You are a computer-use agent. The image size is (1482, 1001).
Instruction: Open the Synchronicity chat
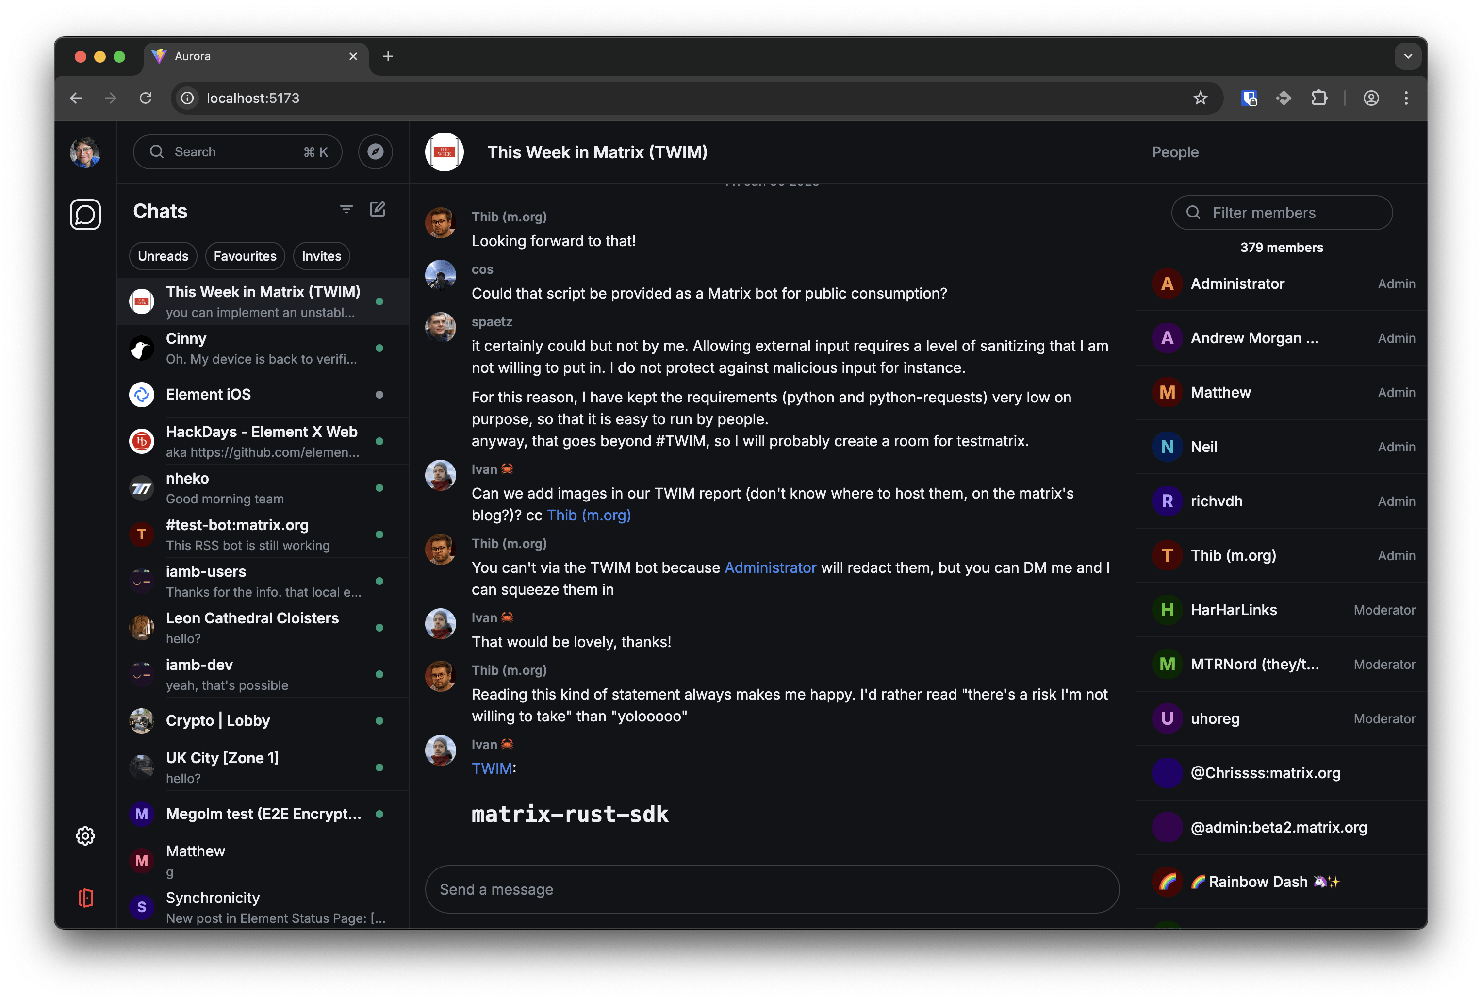(263, 906)
